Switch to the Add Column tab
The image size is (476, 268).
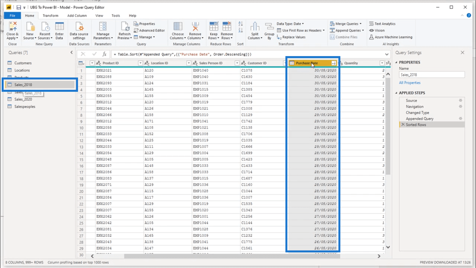click(77, 15)
